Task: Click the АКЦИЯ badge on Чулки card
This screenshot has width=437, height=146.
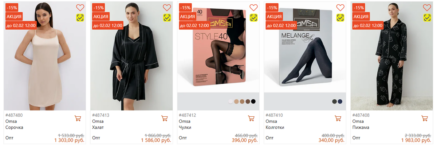Action: 188,16
